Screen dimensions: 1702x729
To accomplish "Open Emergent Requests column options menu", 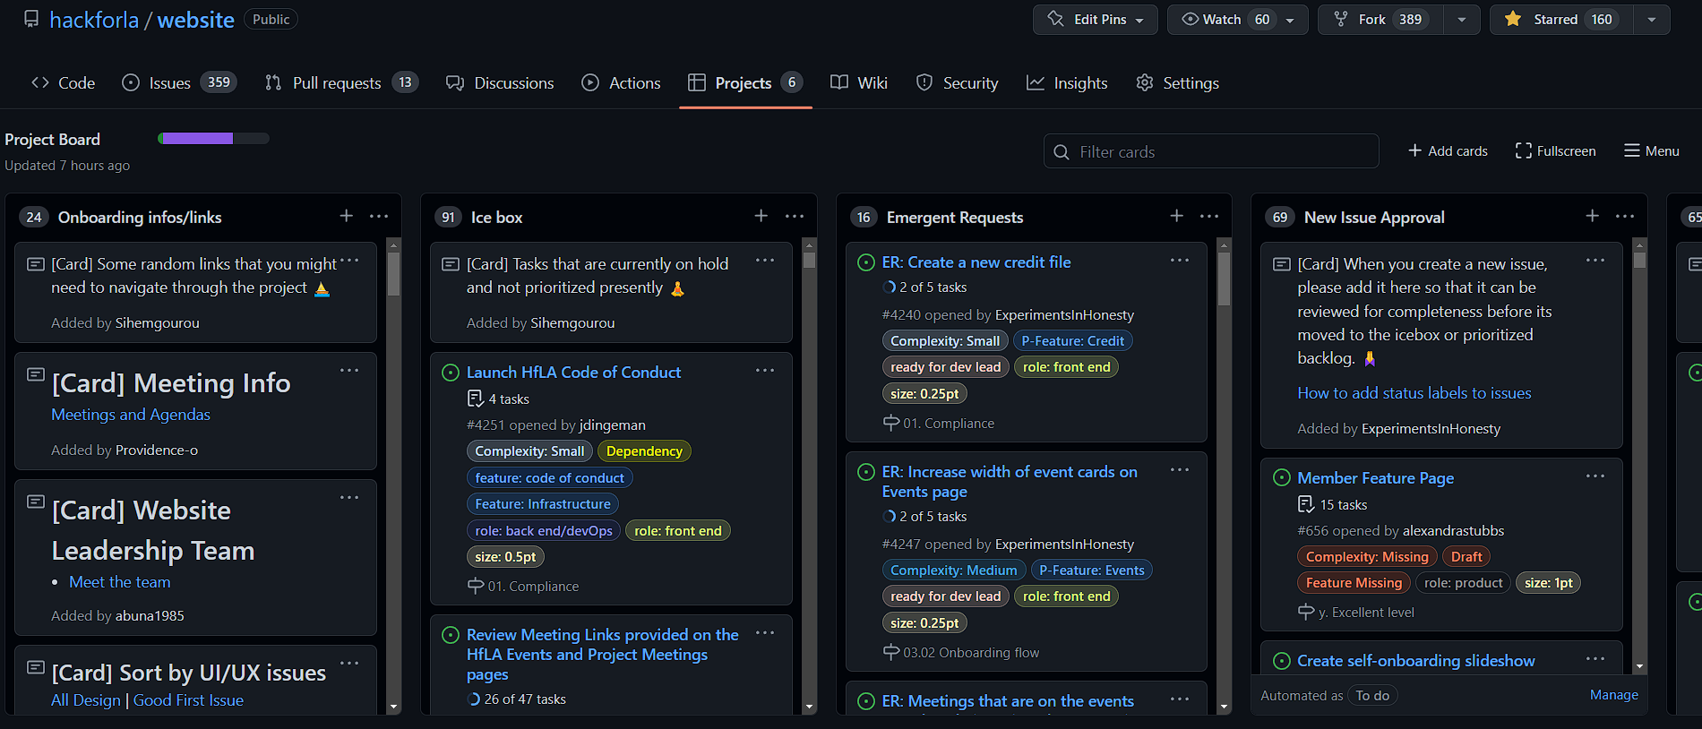I will click(1209, 216).
